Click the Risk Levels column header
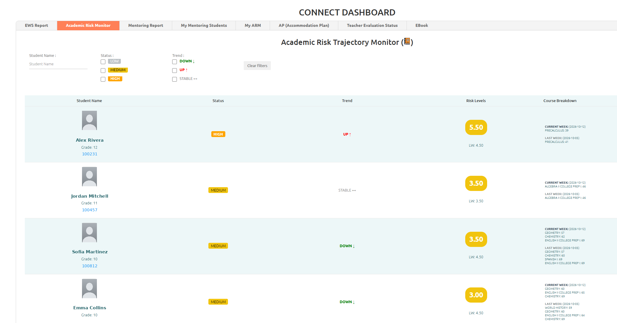617x323 pixels. [x=476, y=101]
